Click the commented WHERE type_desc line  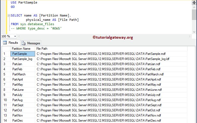point(36,28)
